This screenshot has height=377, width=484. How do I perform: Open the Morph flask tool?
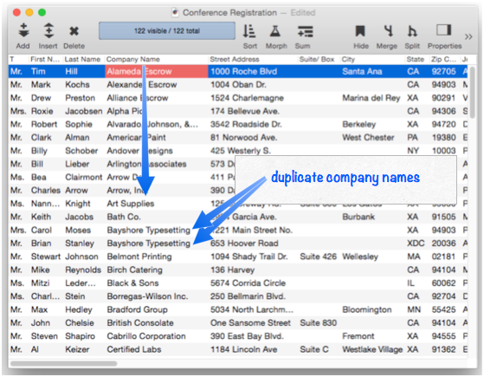coord(275,31)
